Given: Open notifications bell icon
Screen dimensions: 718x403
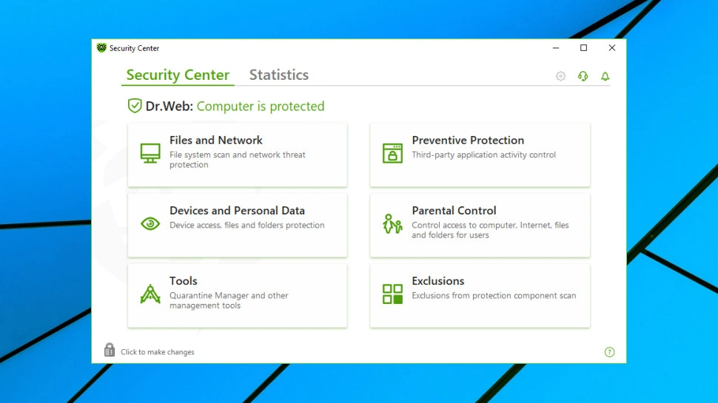Looking at the screenshot, I should (605, 76).
